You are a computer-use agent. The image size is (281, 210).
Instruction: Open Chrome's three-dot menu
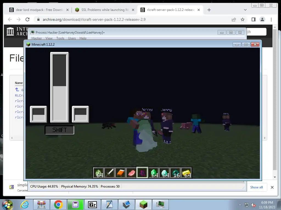coord(271,19)
